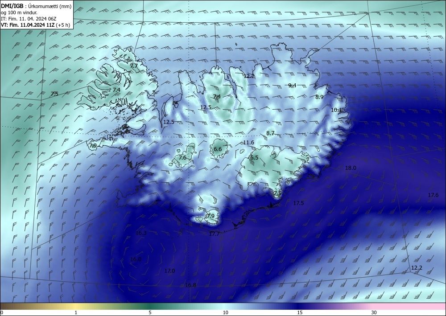This screenshot has height=316, width=446.
Task: Click the 16.3 value southwest of Iceland
Action: point(141,233)
